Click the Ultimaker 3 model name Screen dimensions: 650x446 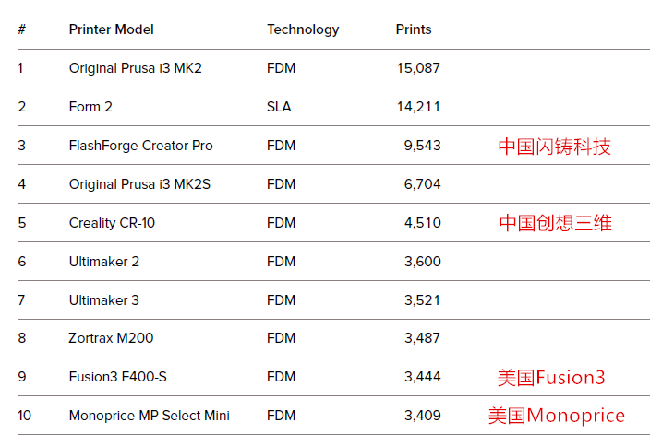103,300
